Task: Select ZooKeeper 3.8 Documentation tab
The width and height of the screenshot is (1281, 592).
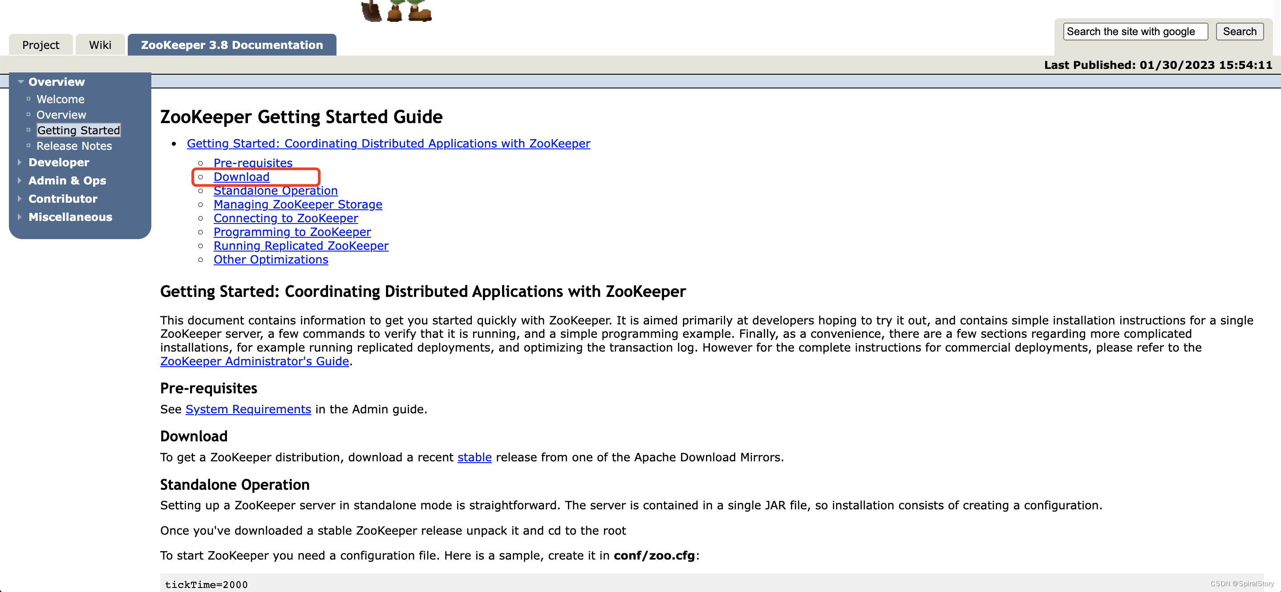Action: point(232,45)
